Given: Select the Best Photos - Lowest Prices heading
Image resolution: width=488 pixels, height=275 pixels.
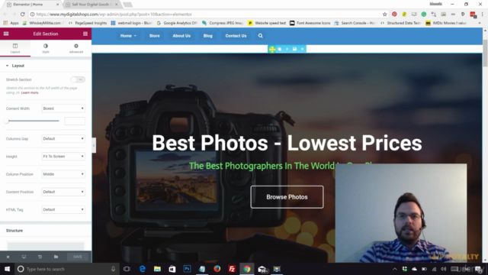Looking at the screenshot, I should pos(287,143).
